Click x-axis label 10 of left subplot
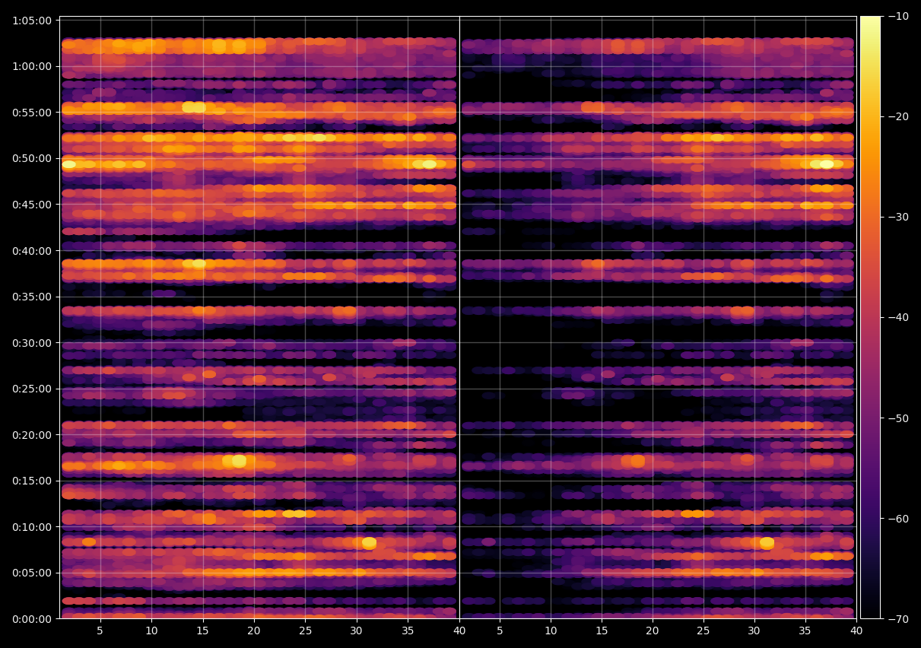The image size is (921, 648). [x=151, y=631]
